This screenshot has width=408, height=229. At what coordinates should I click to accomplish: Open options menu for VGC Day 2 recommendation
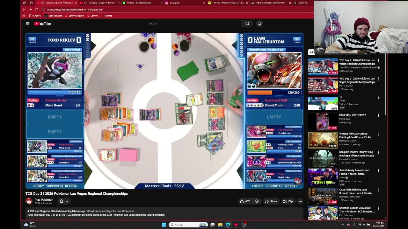[x=378, y=79]
